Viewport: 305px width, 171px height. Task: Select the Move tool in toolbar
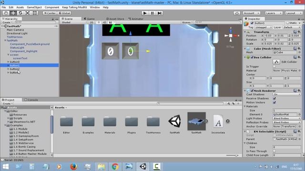(13, 13)
